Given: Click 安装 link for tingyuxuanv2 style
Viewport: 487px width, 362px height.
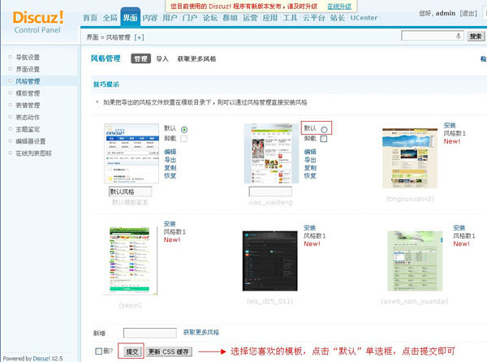Looking at the screenshot, I should (x=450, y=126).
